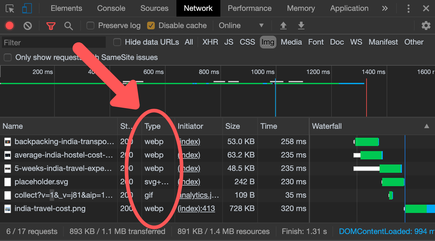Open the hidden tabs overflow chevron

[385, 8]
